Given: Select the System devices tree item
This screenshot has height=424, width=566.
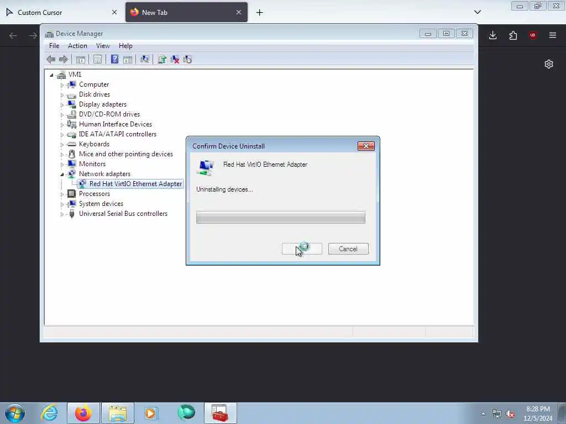Looking at the screenshot, I should [101, 204].
